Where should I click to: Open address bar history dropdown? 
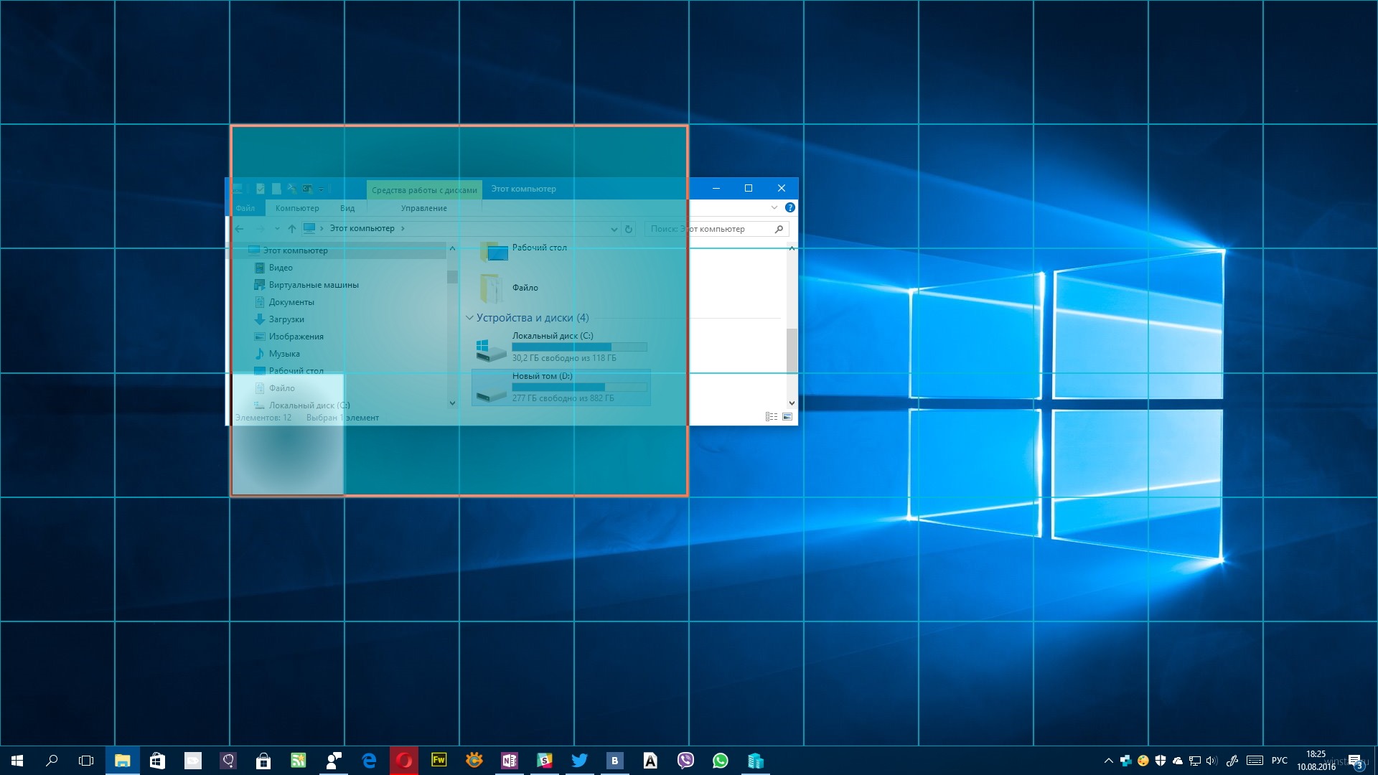tap(614, 229)
